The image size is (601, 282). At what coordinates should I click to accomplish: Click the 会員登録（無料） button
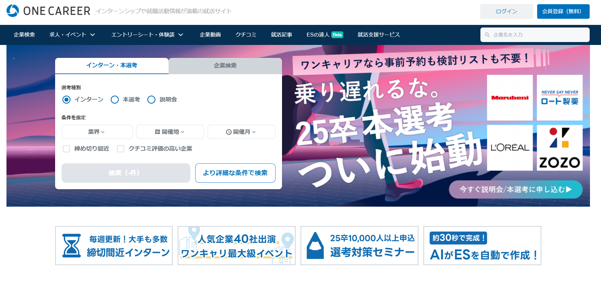click(x=563, y=11)
